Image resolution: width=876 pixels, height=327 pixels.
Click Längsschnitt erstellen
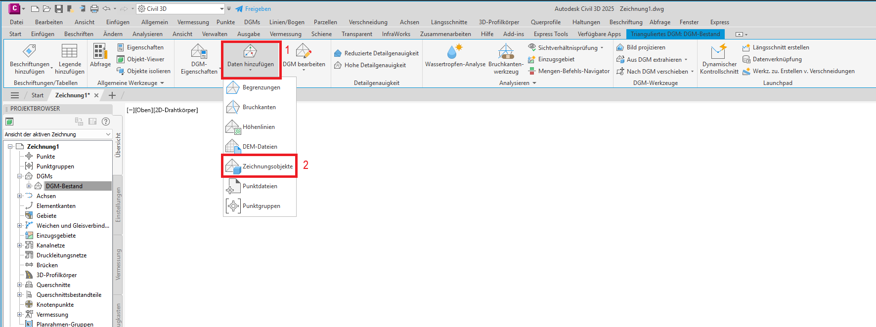pos(776,47)
